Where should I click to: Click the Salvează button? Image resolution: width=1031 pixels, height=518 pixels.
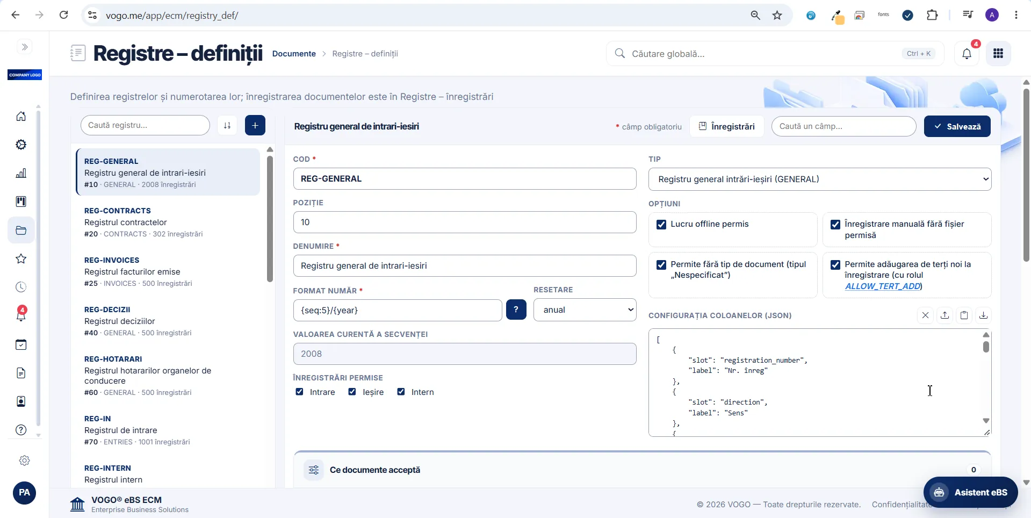coord(957,126)
